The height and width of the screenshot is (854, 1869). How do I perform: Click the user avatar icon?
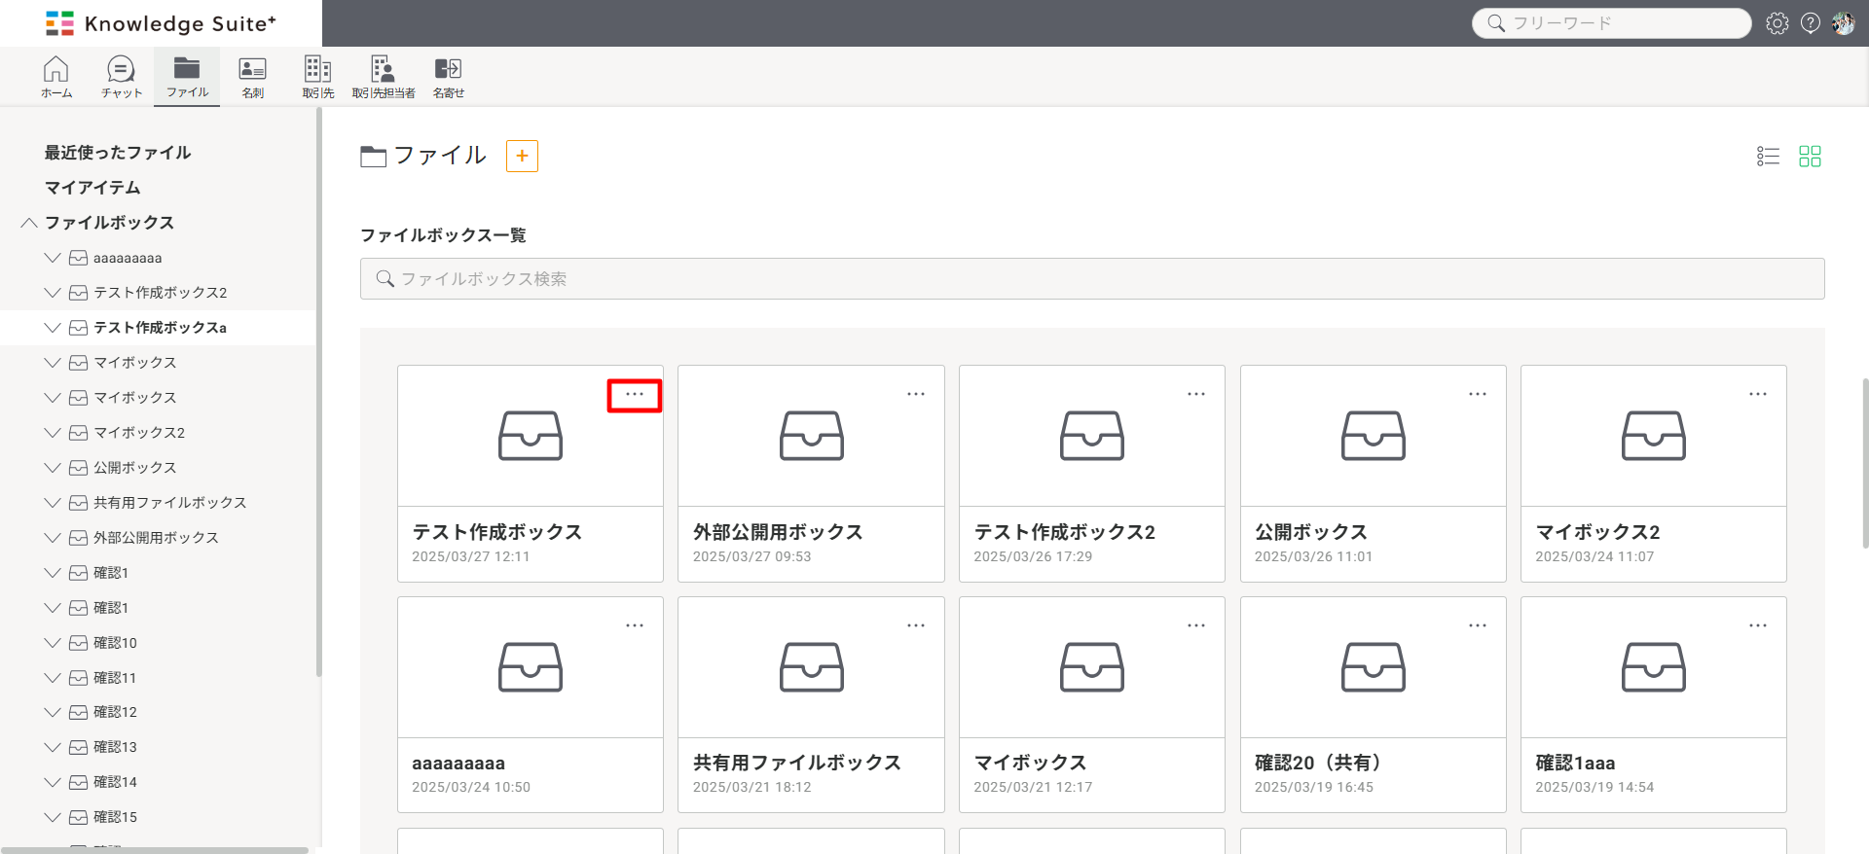click(1844, 23)
